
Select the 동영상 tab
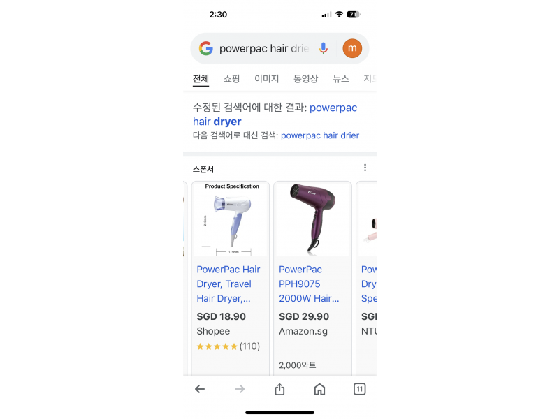click(x=305, y=79)
